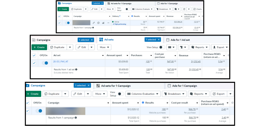Click the blue info icon in the Cost per result table's Results header
Image resolution: width=260 pixels, height=126 pixels.
pos(143,103)
